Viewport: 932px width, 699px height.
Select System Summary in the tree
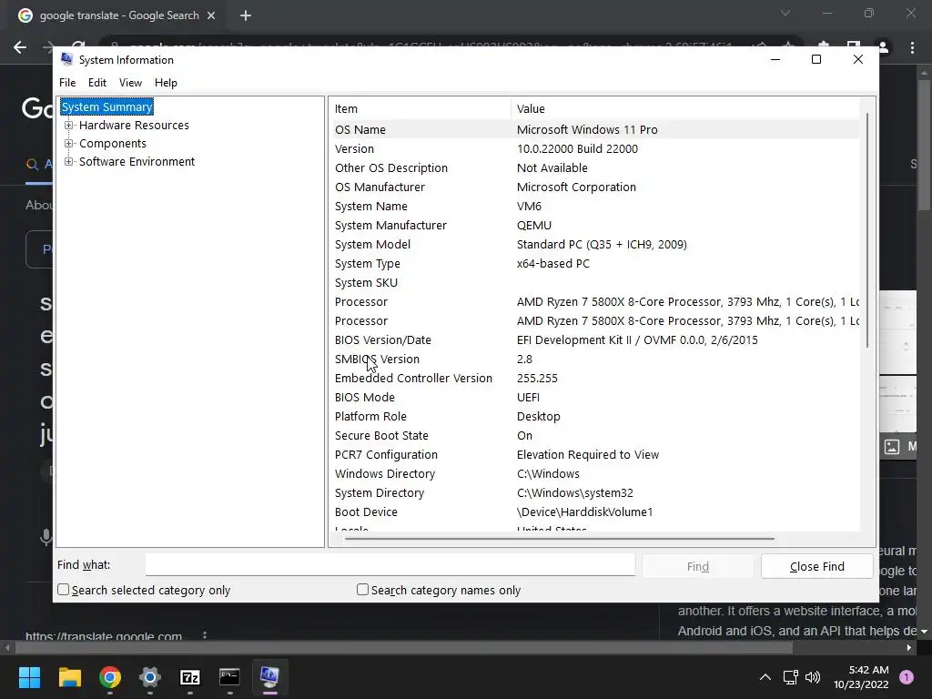[x=107, y=107]
